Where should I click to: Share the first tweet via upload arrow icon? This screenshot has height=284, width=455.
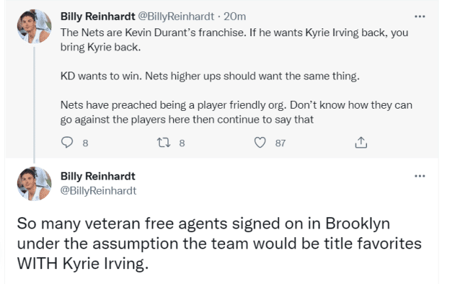coord(359,143)
